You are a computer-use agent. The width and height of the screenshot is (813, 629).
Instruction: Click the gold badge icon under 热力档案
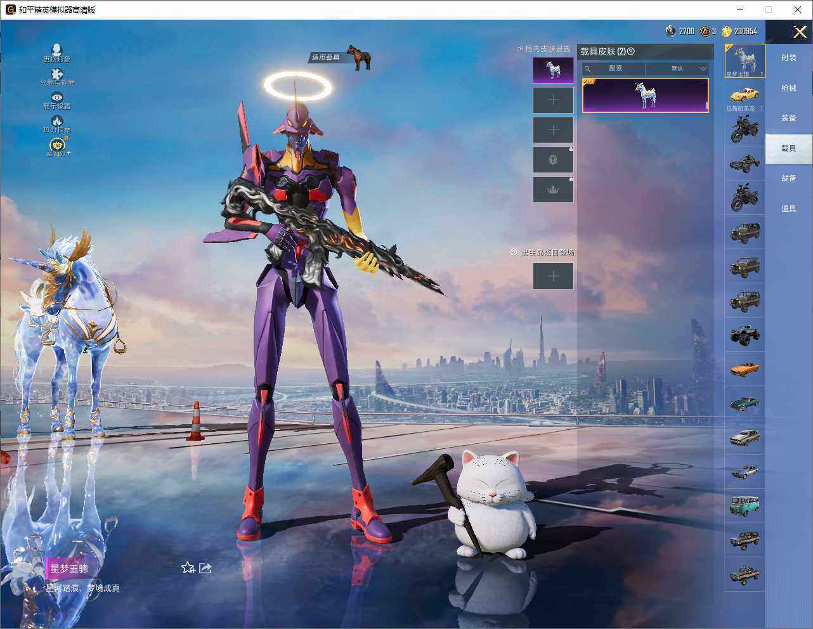56,145
